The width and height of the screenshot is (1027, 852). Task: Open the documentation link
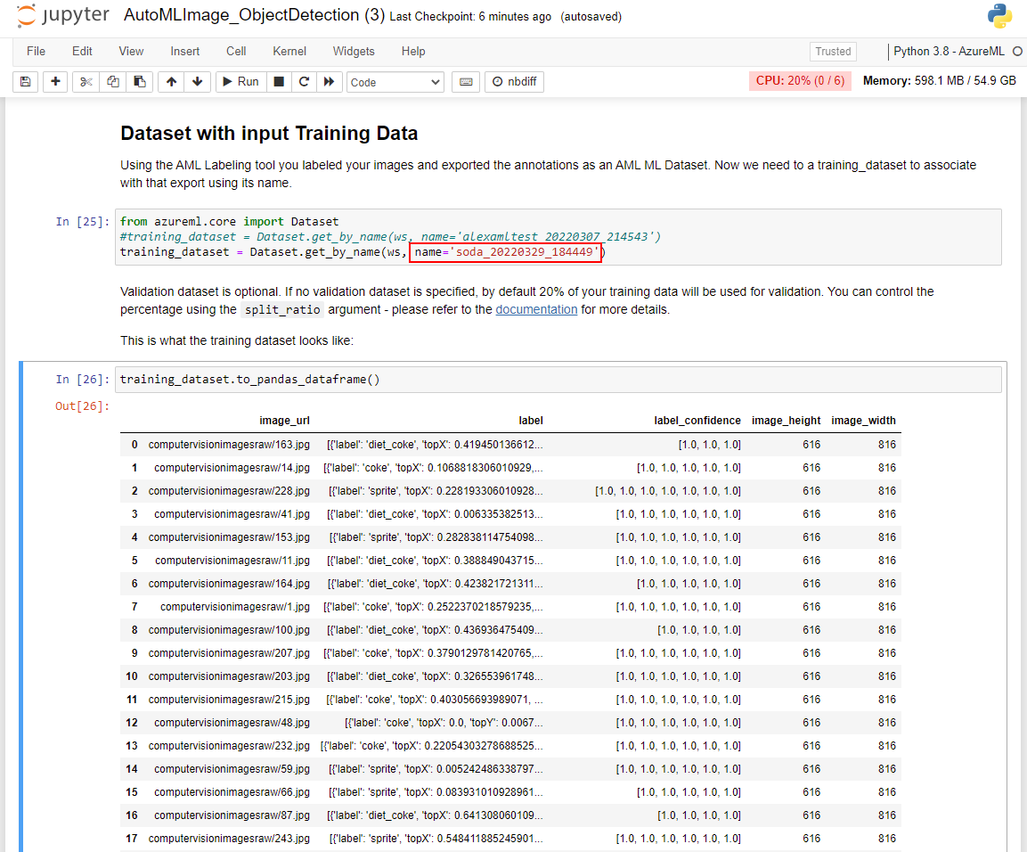click(x=536, y=309)
